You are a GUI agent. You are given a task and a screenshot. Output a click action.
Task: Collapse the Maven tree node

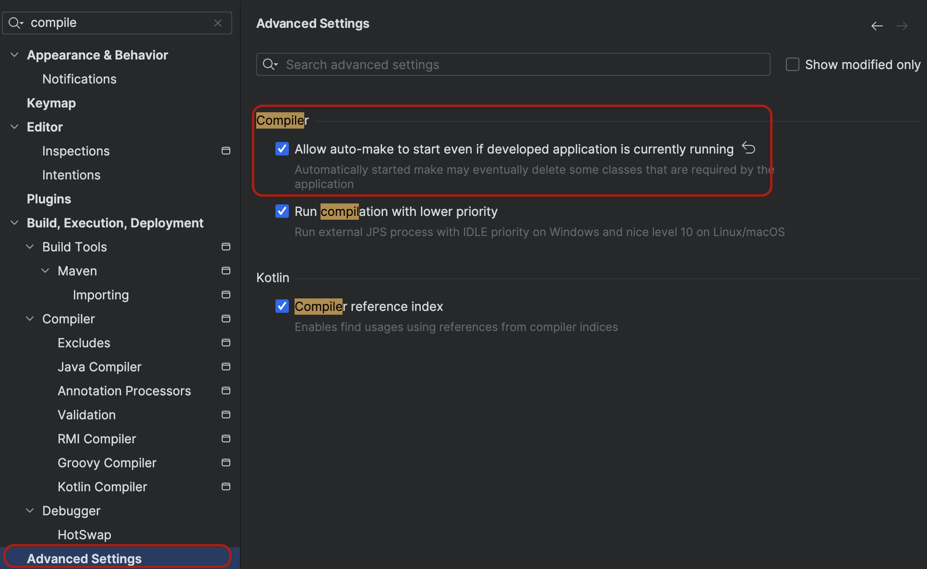click(45, 271)
